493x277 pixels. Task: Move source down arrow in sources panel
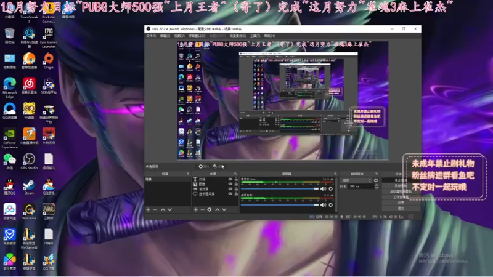click(x=224, y=209)
